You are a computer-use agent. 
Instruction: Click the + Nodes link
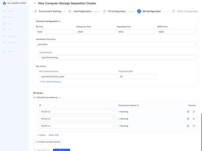click(41, 135)
